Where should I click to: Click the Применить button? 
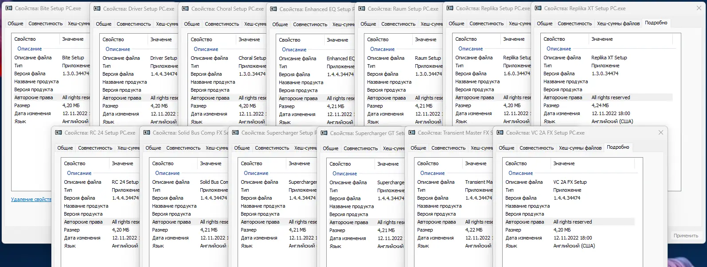click(686, 236)
